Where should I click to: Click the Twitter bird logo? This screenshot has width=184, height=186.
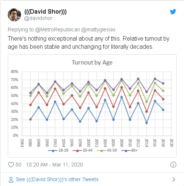tap(173, 12)
